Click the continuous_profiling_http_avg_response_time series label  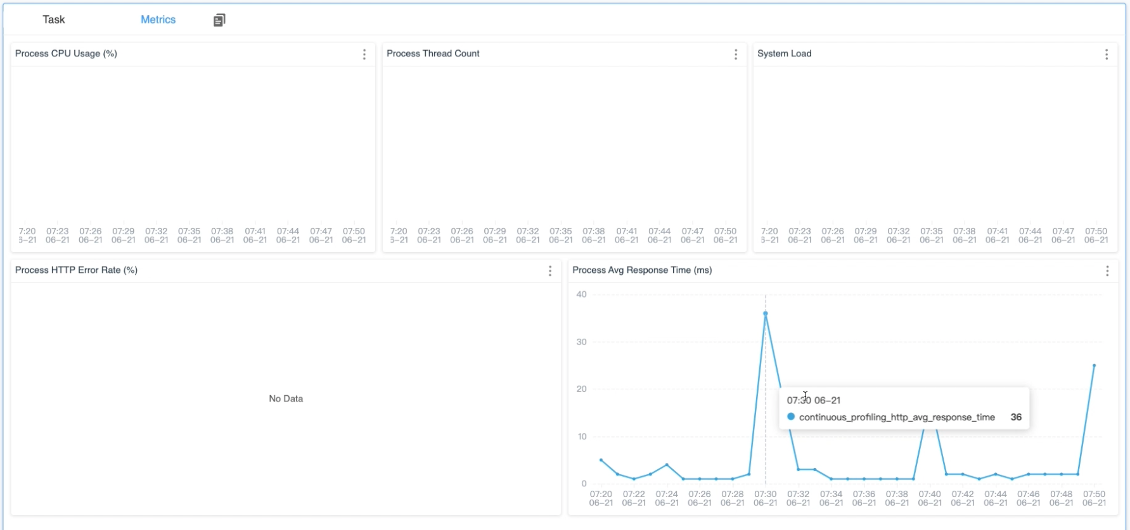[897, 417]
